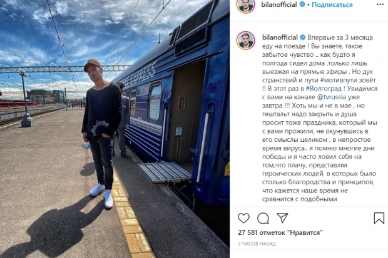Click the Подписаться follow button
The height and width of the screenshot is (258, 388).
click(x=332, y=5)
